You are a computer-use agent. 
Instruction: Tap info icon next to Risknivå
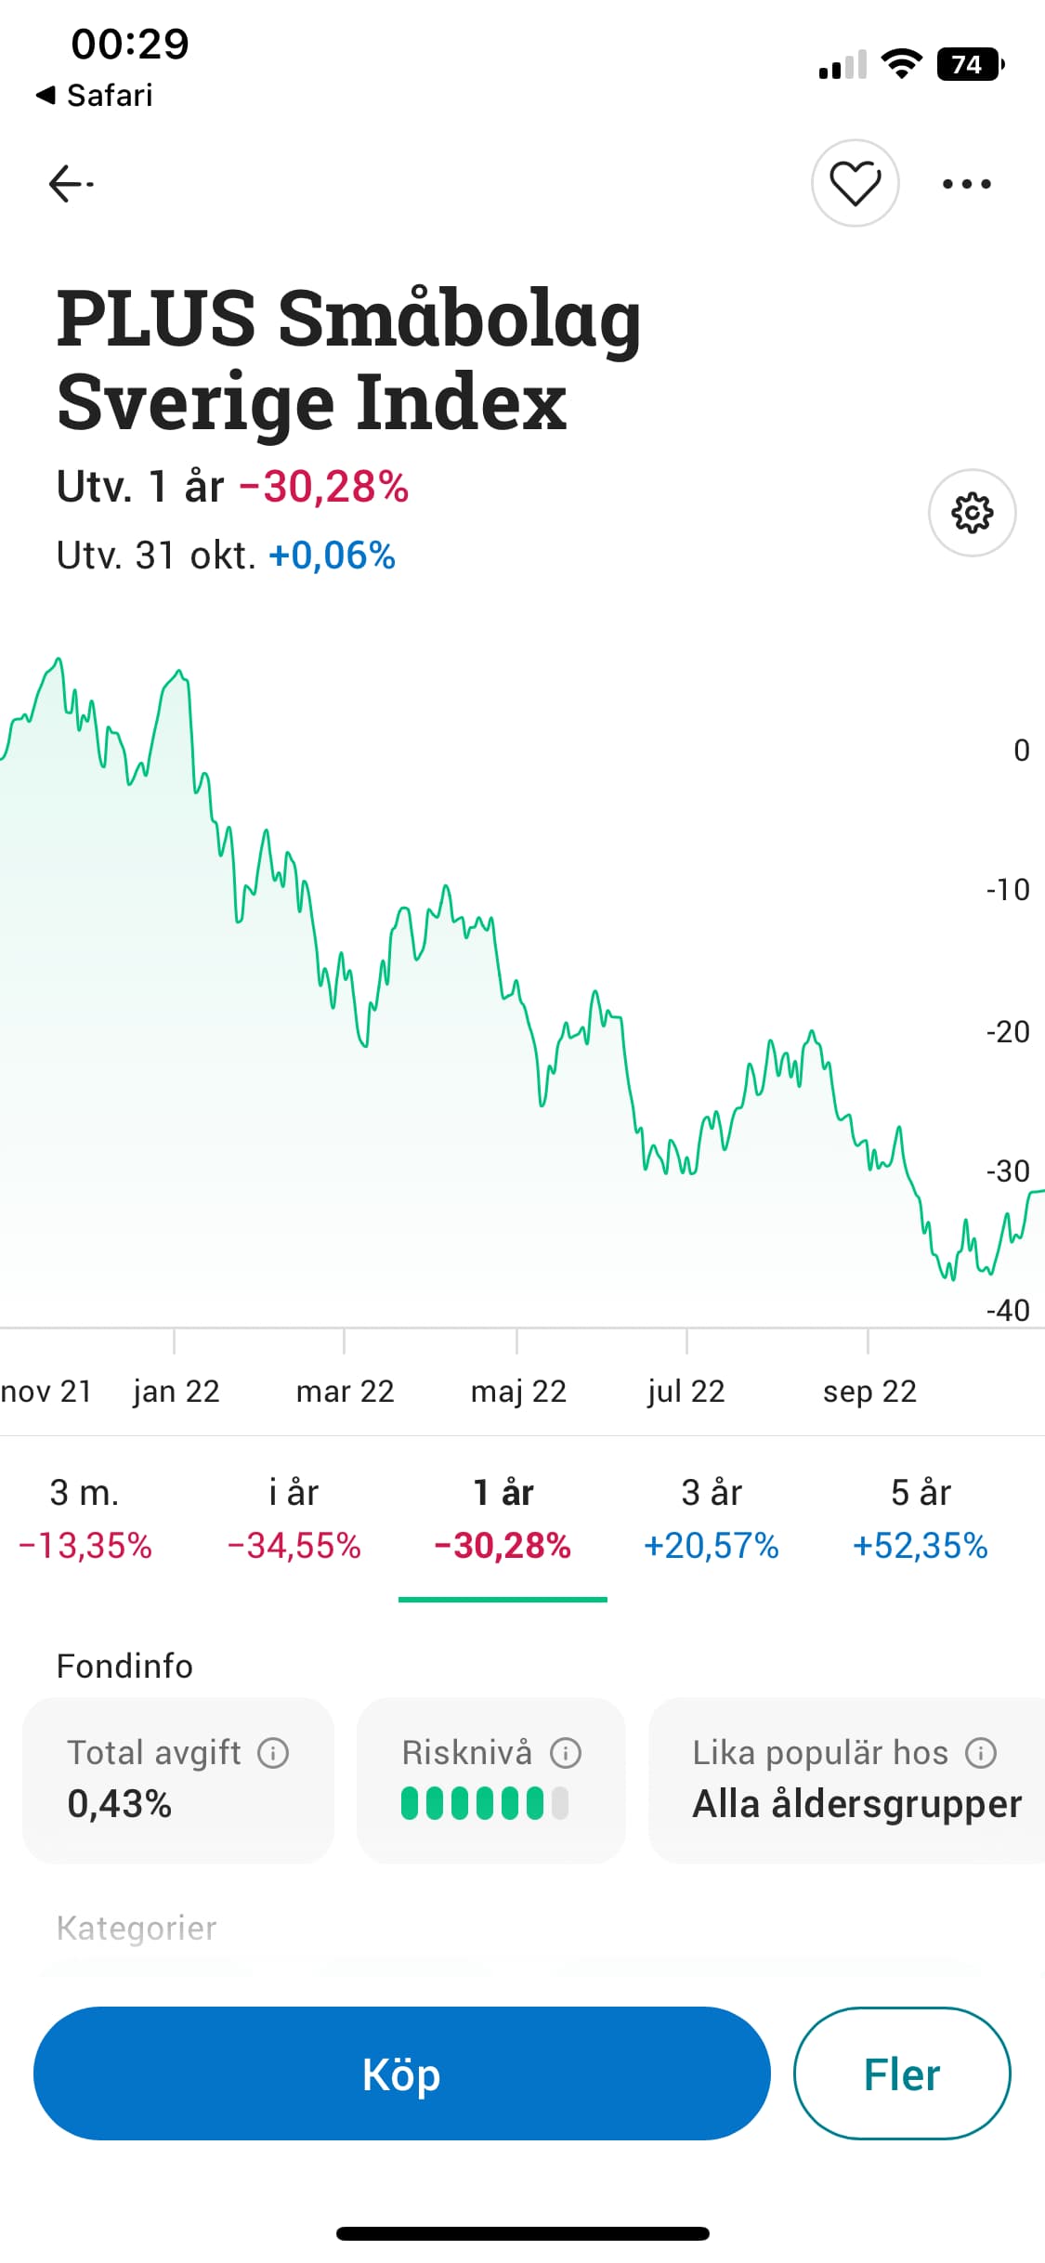tap(566, 1753)
